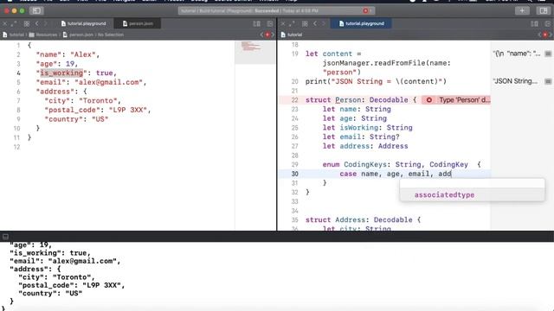
Task: Click the red error indicator in activity bar
Action: click(365, 11)
